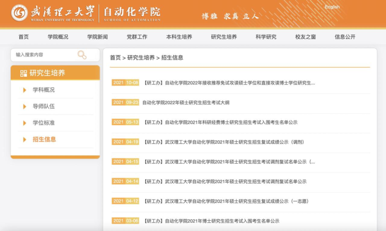Open 自动化学院2022年硕士研究生招生考试大纲 article
Viewport: 386px width, 231px height.
coord(186,102)
